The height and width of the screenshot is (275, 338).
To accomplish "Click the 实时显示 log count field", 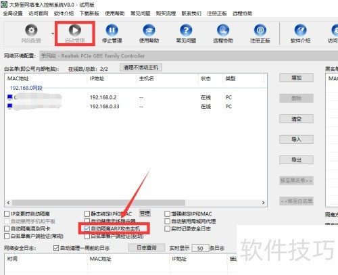I will click(x=200, y=248).
